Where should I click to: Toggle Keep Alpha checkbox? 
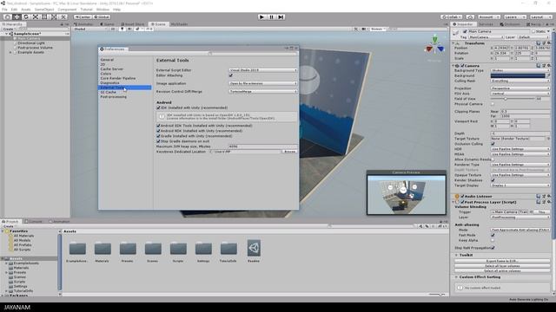(493, 240)
